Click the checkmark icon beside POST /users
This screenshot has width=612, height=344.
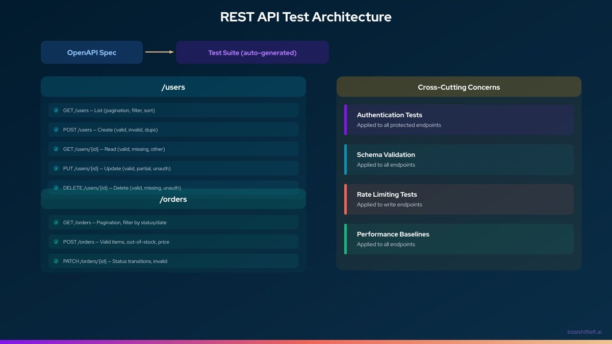click(56, 129)
